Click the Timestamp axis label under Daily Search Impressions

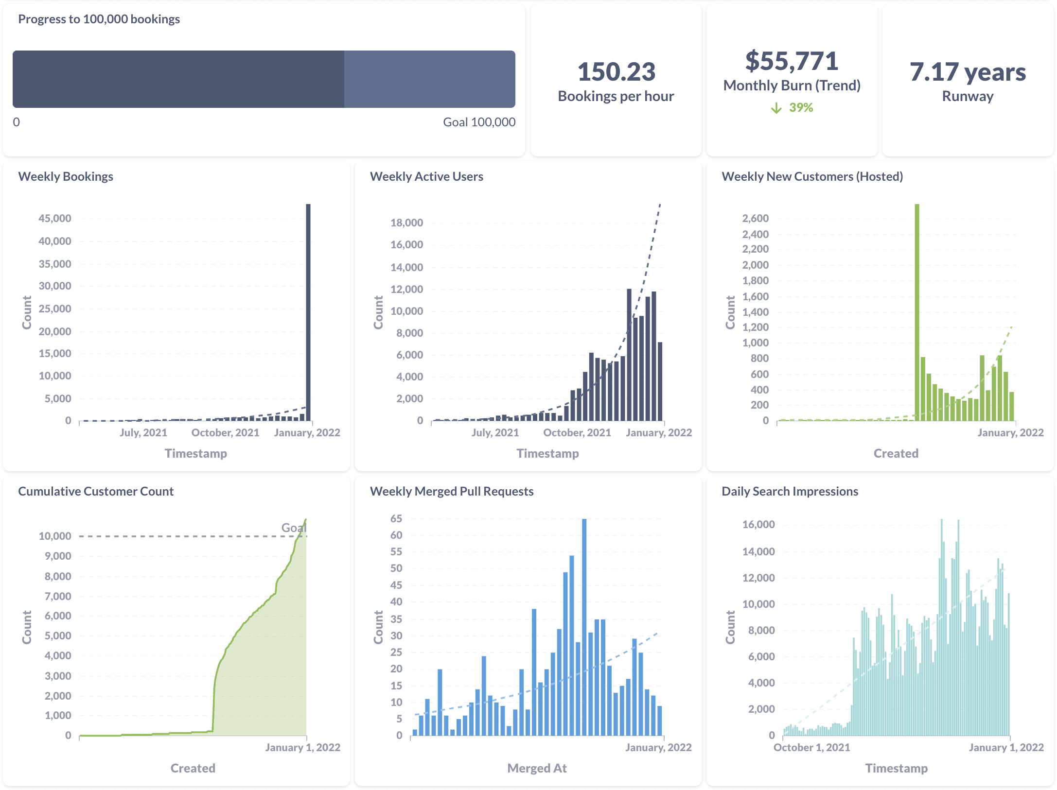click(897, 769)
